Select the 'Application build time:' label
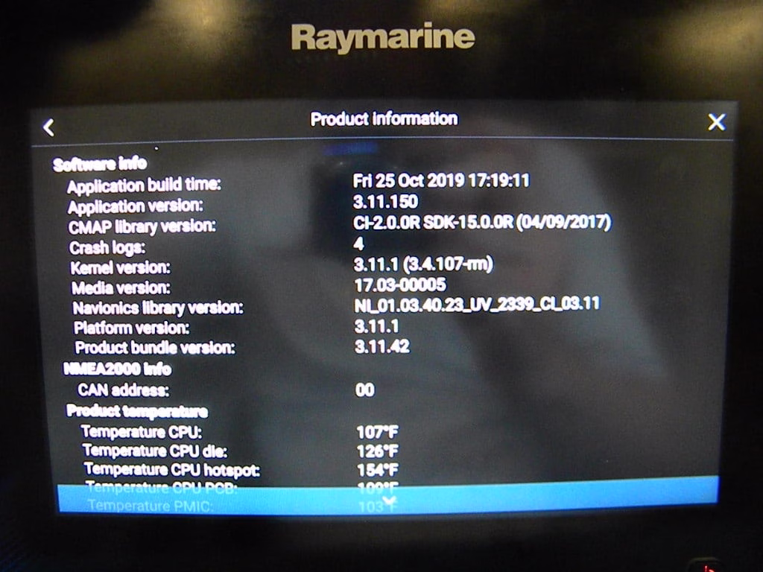The width and height of the screenshot is (763, 572). click(x=144, y=185)
